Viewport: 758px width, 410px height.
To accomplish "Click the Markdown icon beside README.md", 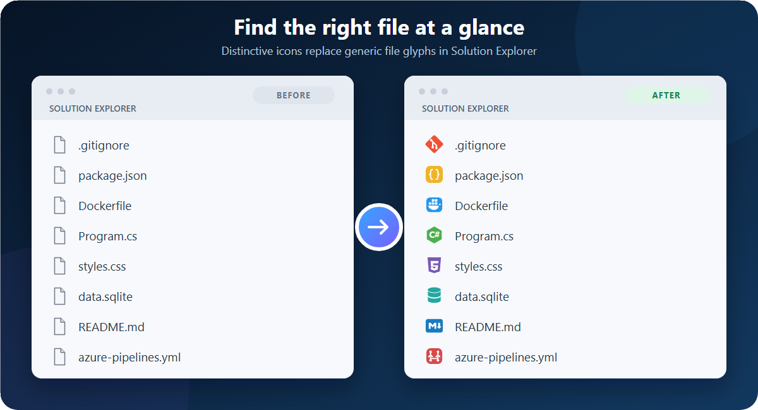I will [435, 327].
